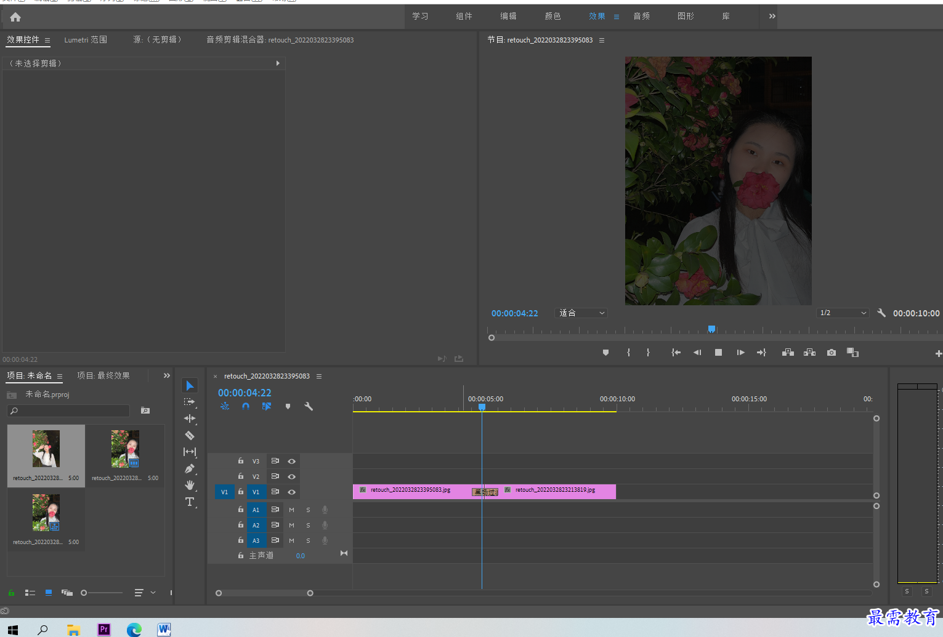Toggle Linked Selection in timeline
943x637 pixels.
click(267, 406)
